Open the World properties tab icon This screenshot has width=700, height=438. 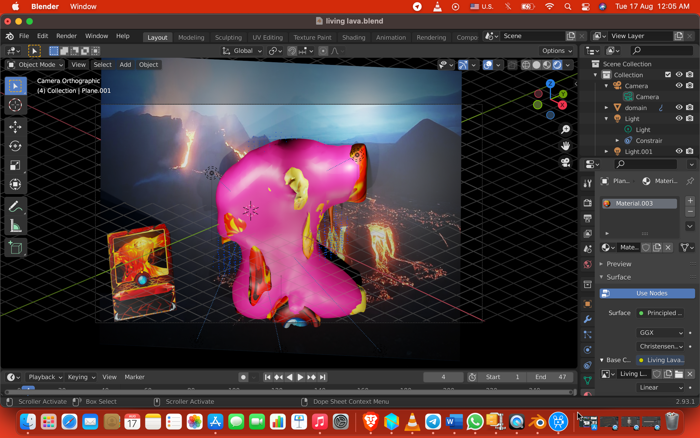[587, 264]
